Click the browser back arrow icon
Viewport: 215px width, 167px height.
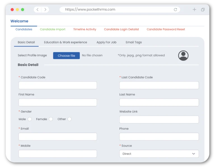[x=38, y=9]
